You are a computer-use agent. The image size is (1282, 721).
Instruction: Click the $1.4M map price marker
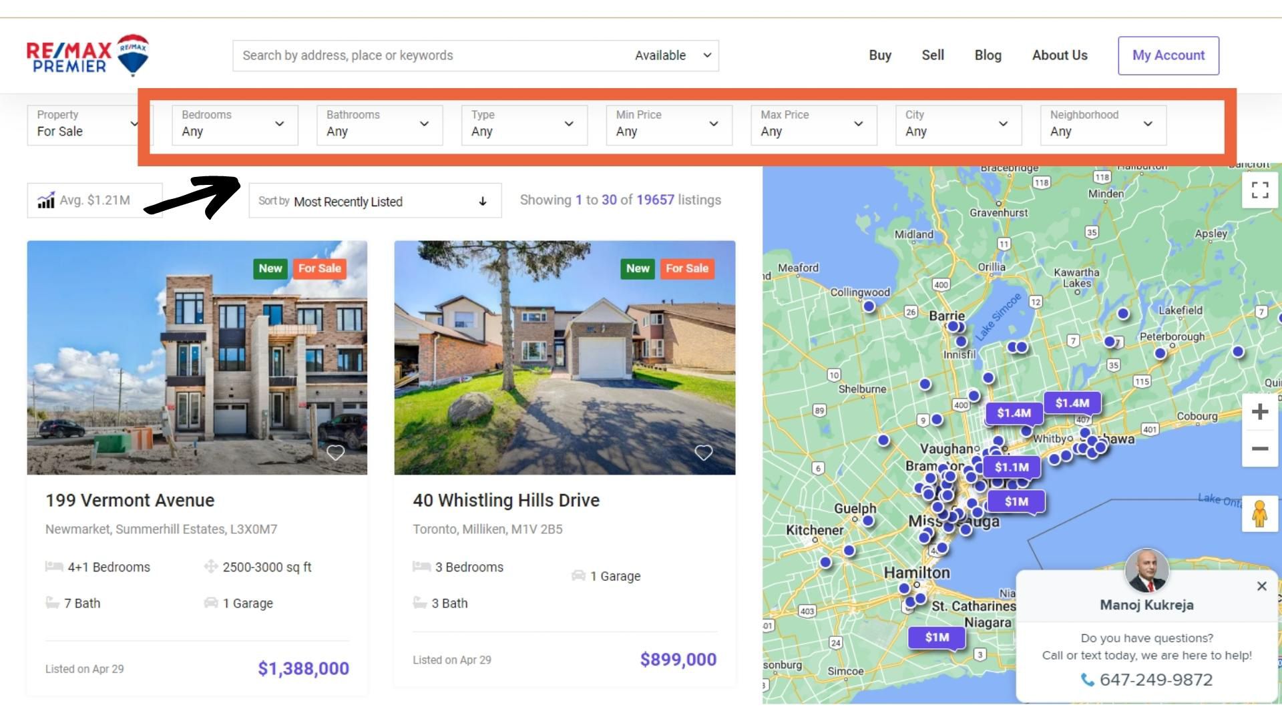coord(1072,403)
